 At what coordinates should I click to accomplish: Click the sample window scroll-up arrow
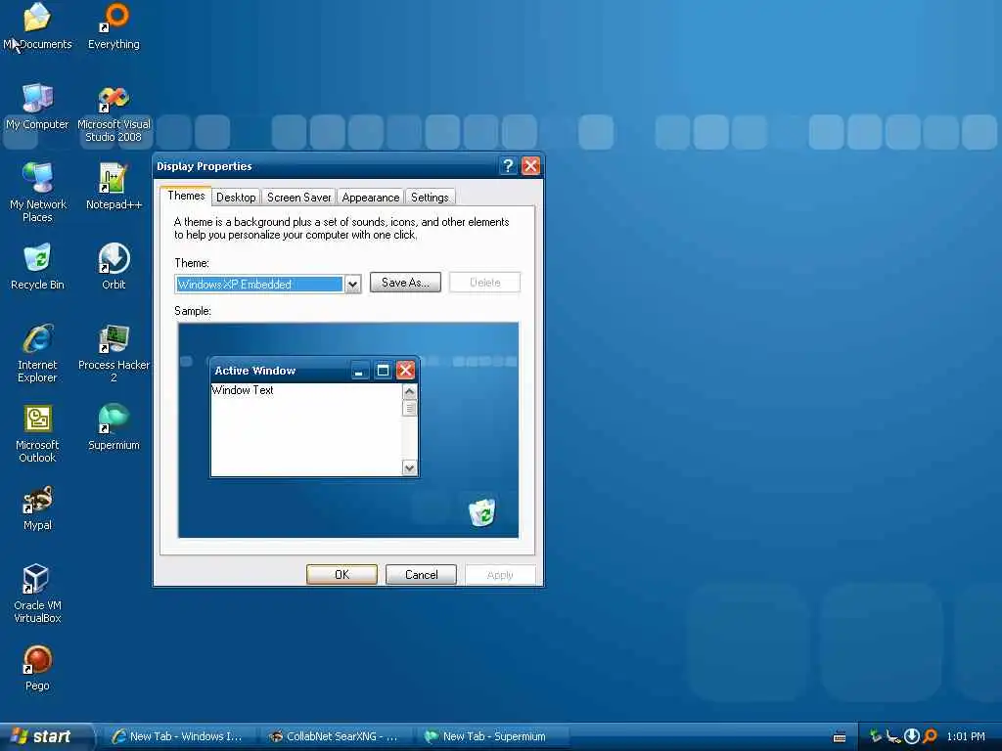(410, 391)
